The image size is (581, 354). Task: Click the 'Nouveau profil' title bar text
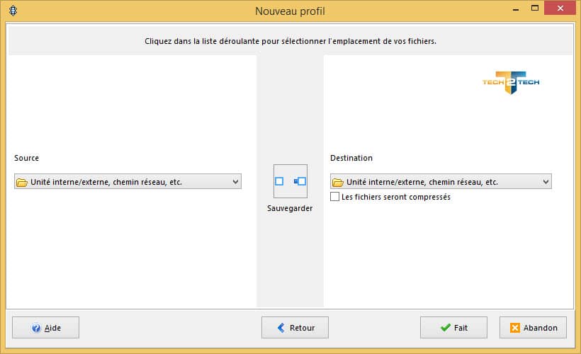coord(290,11)
